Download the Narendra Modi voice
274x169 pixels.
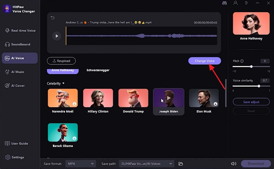[x=74, y=104]
